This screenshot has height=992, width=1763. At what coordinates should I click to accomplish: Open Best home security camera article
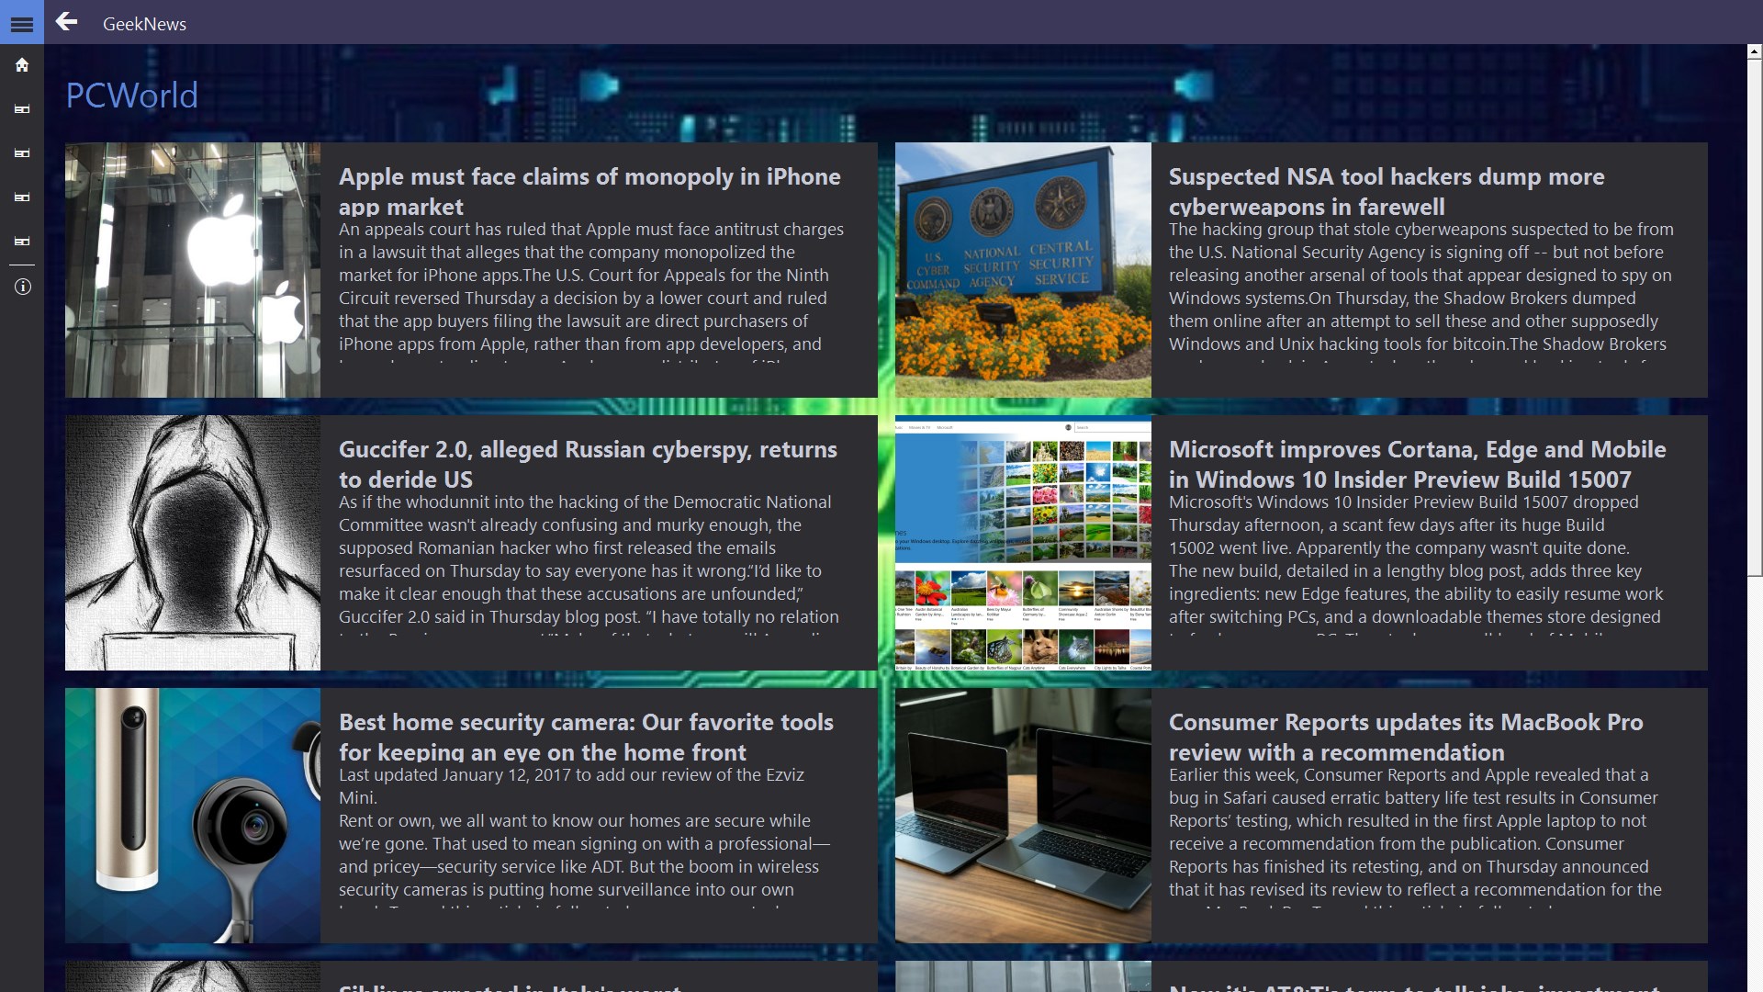coord(586,737)
